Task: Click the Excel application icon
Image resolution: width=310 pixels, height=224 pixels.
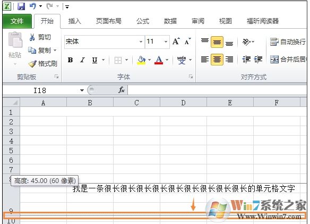Action: click(7, 6)
